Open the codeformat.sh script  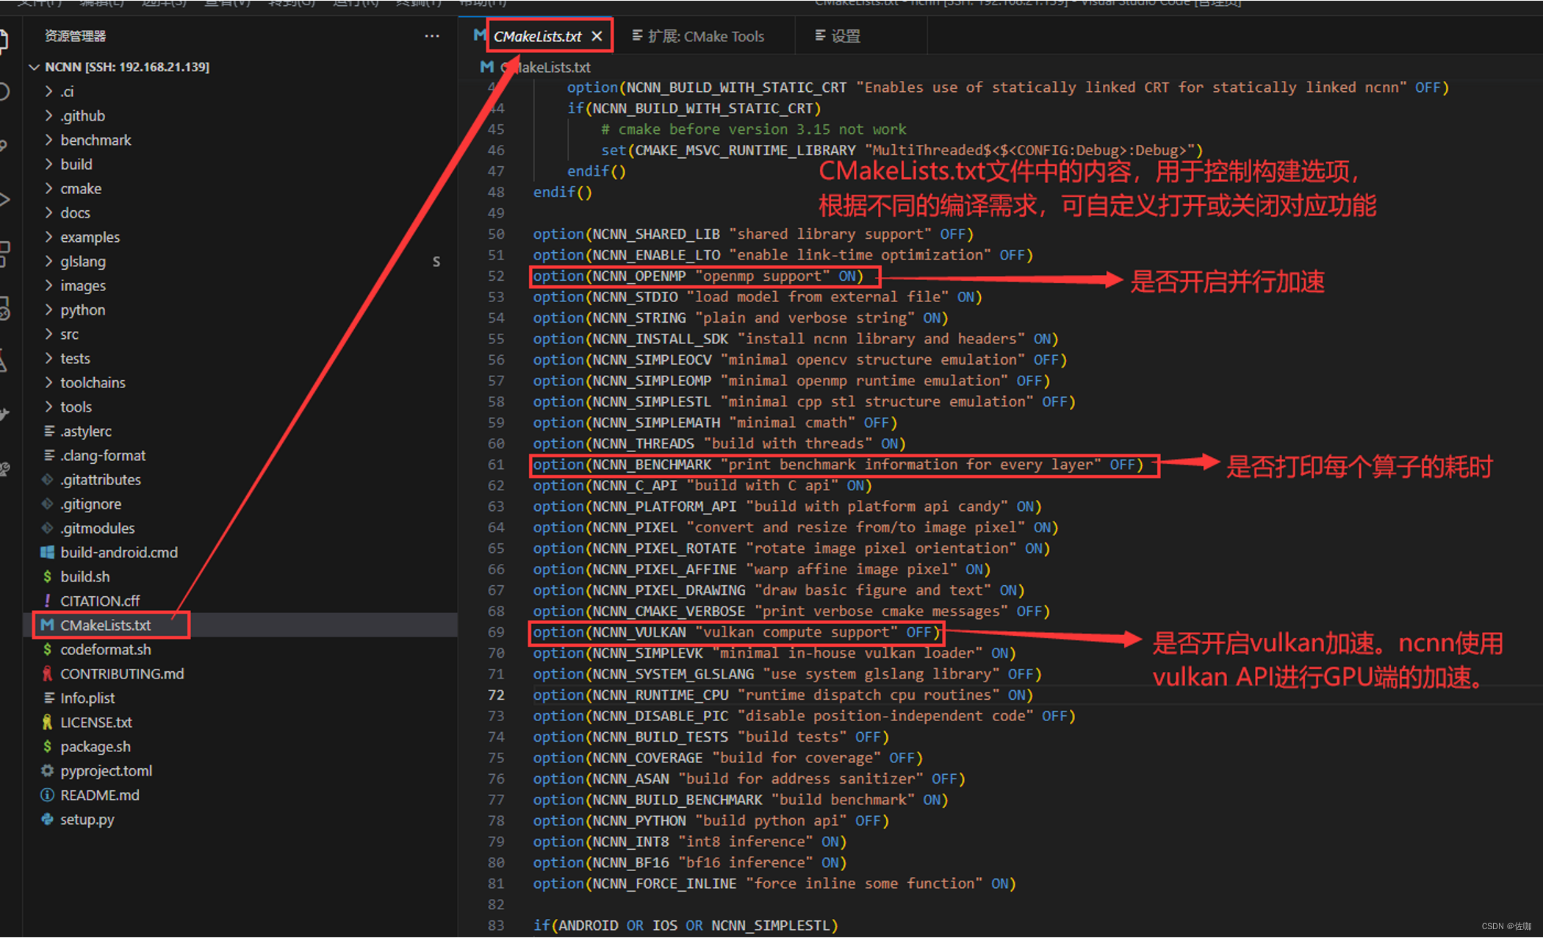(105, 649)
